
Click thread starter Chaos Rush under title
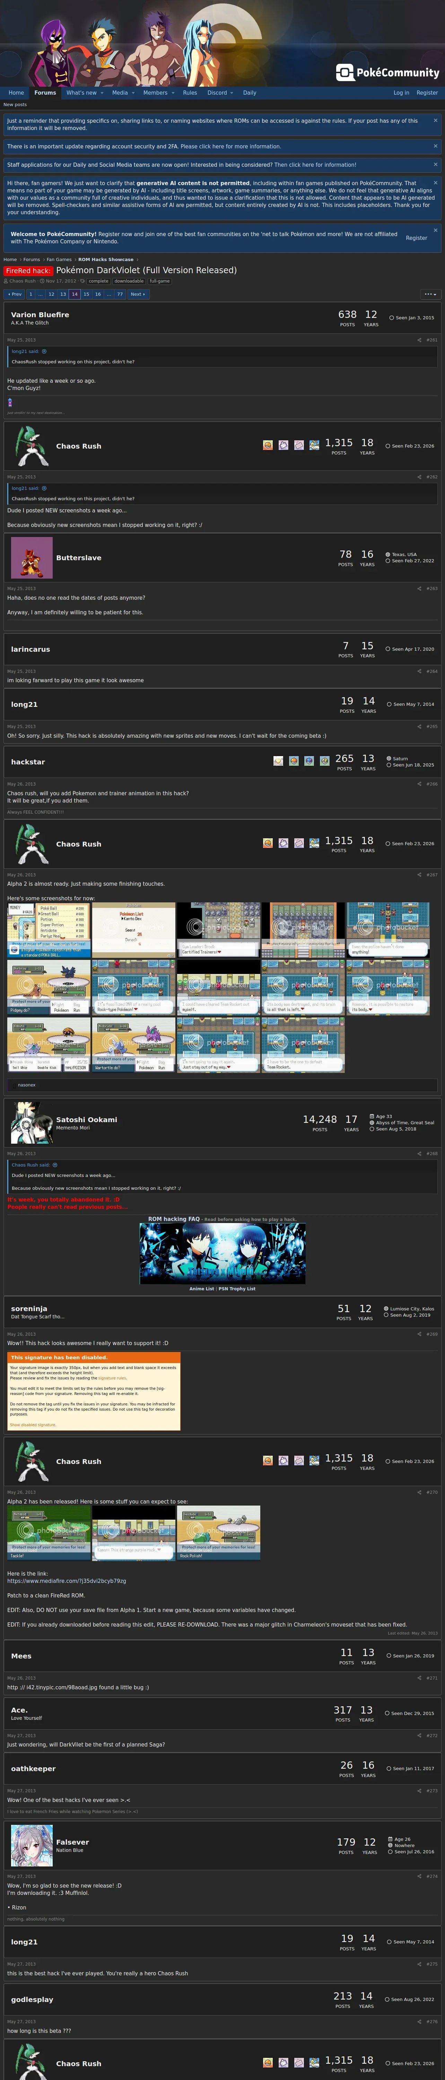pyautogui.click(x=23, y=281)
